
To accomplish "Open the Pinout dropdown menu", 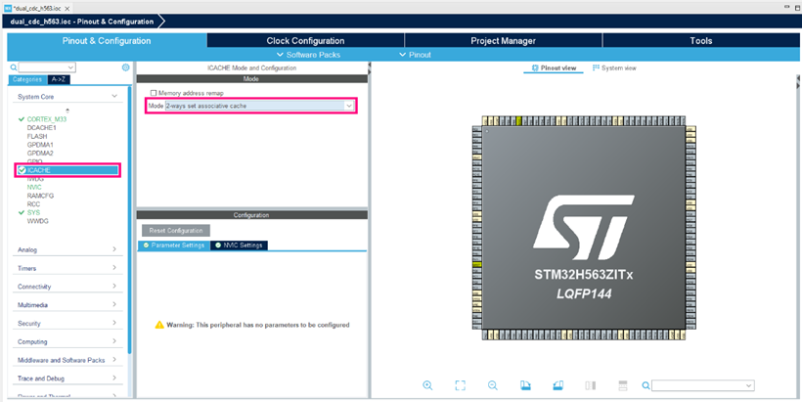I will click(416, 55).
